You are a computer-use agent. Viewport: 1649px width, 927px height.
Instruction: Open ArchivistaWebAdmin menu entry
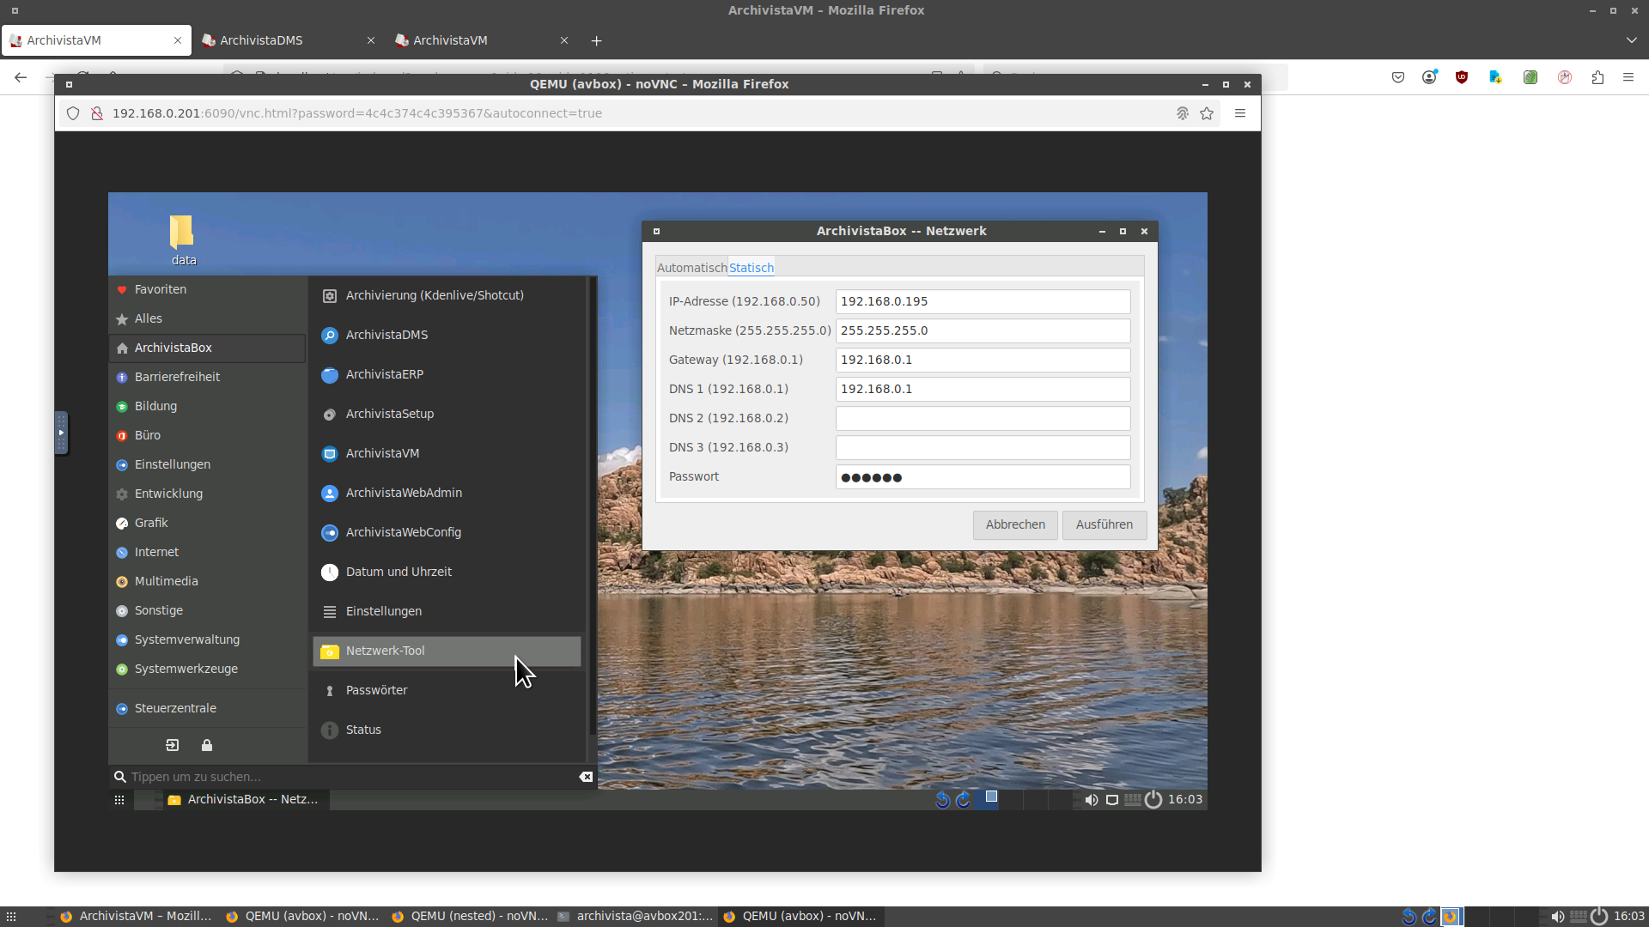coord(404,493)
